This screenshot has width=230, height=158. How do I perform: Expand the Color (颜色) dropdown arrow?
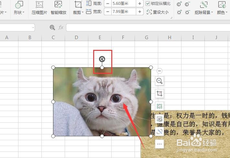click(x=227, y=13)
